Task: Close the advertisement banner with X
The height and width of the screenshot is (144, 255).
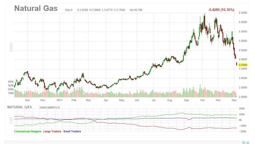Action: click(248, 143)
